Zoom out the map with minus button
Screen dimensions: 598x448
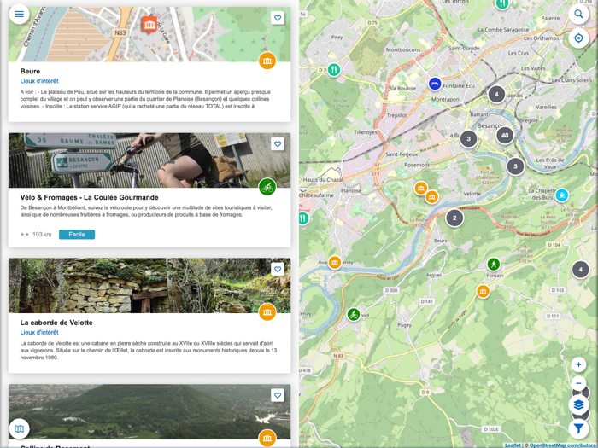(578, 383)
